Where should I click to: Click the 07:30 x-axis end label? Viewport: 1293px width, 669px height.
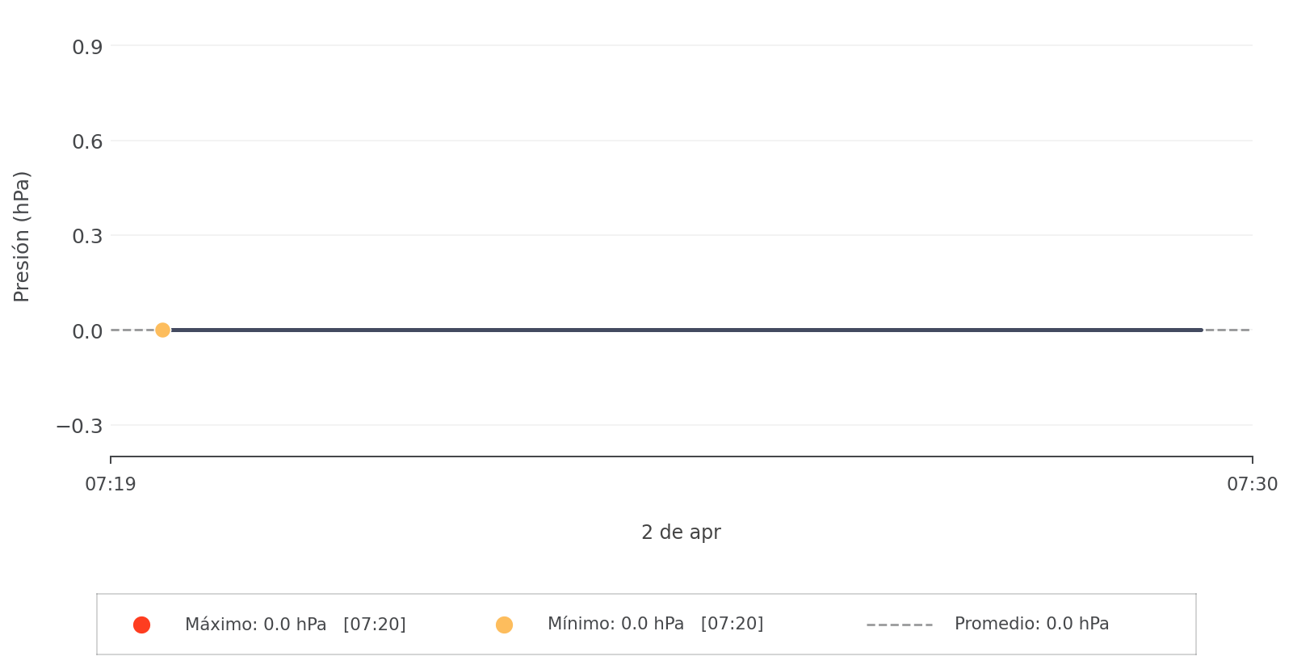1252,484
